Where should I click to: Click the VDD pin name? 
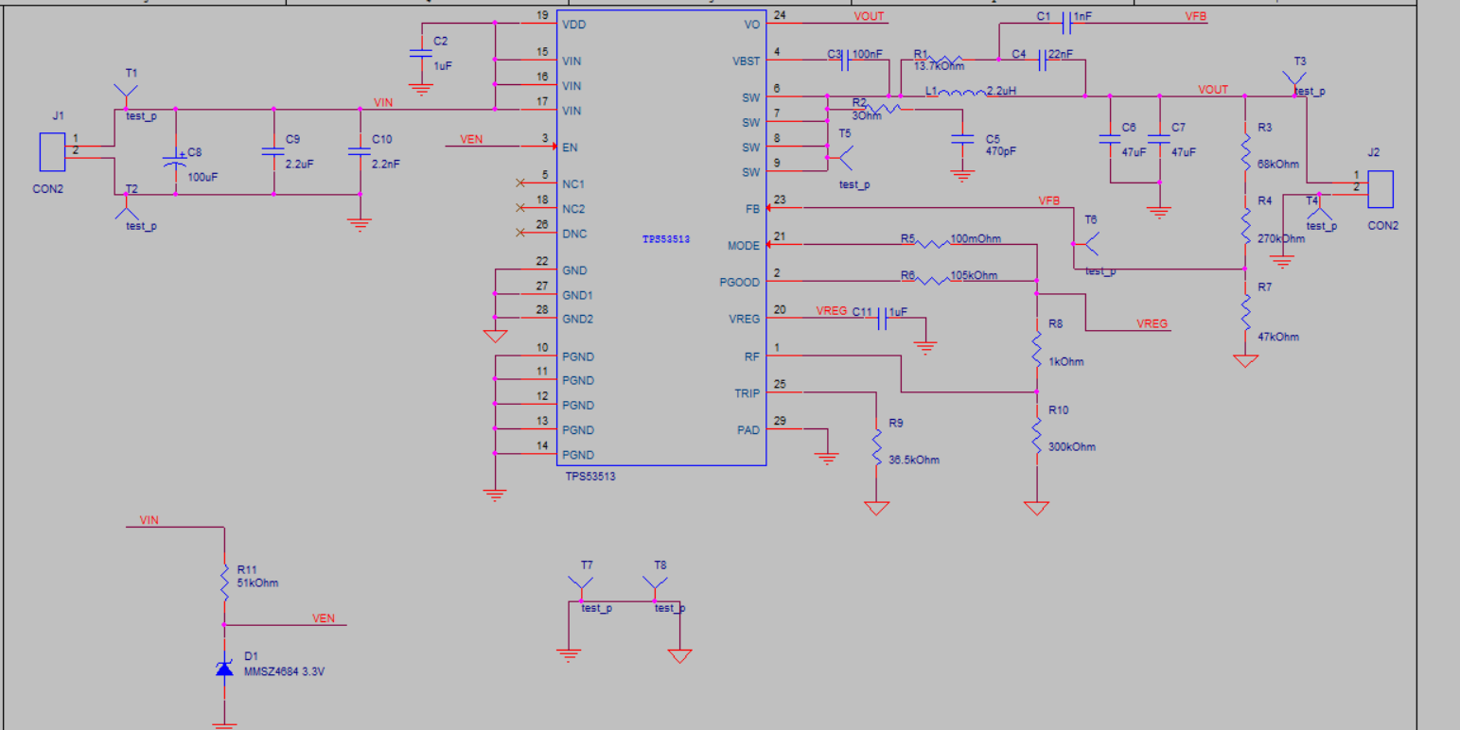click(x=573, y=24)
